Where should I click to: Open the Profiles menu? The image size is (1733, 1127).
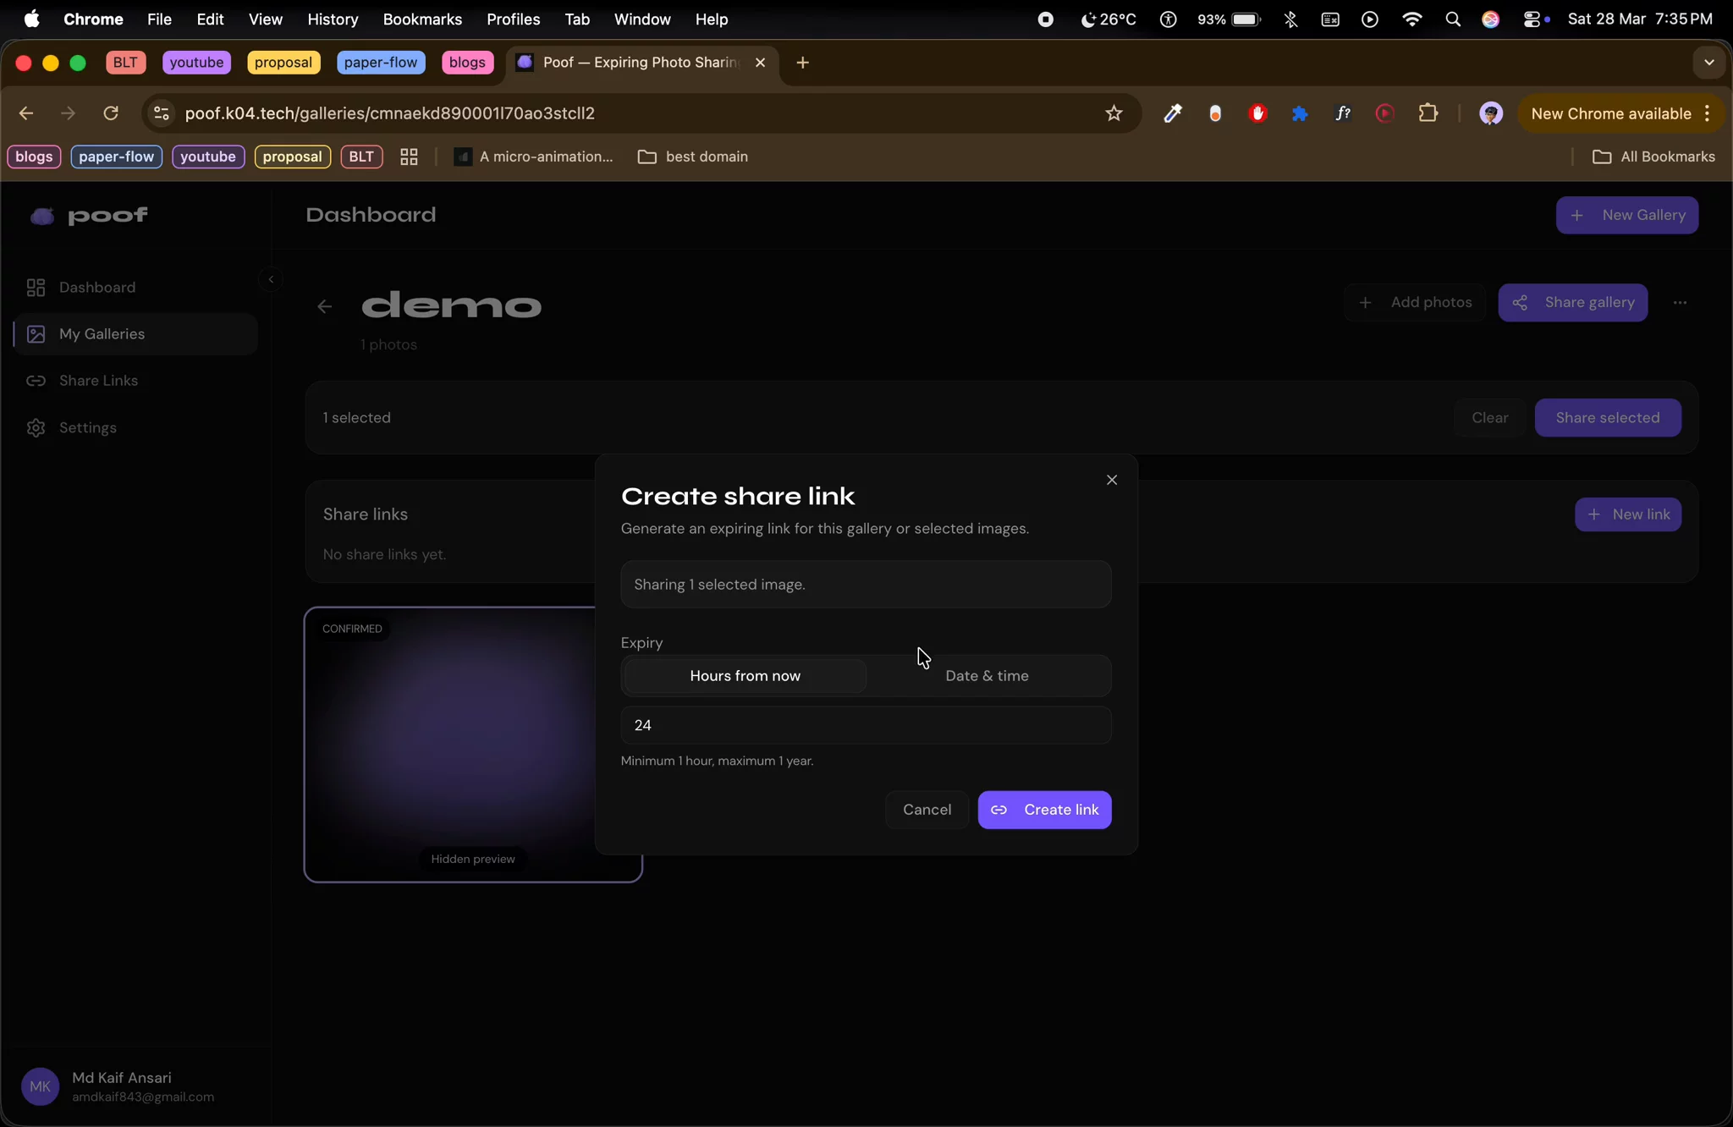(513, 19)
